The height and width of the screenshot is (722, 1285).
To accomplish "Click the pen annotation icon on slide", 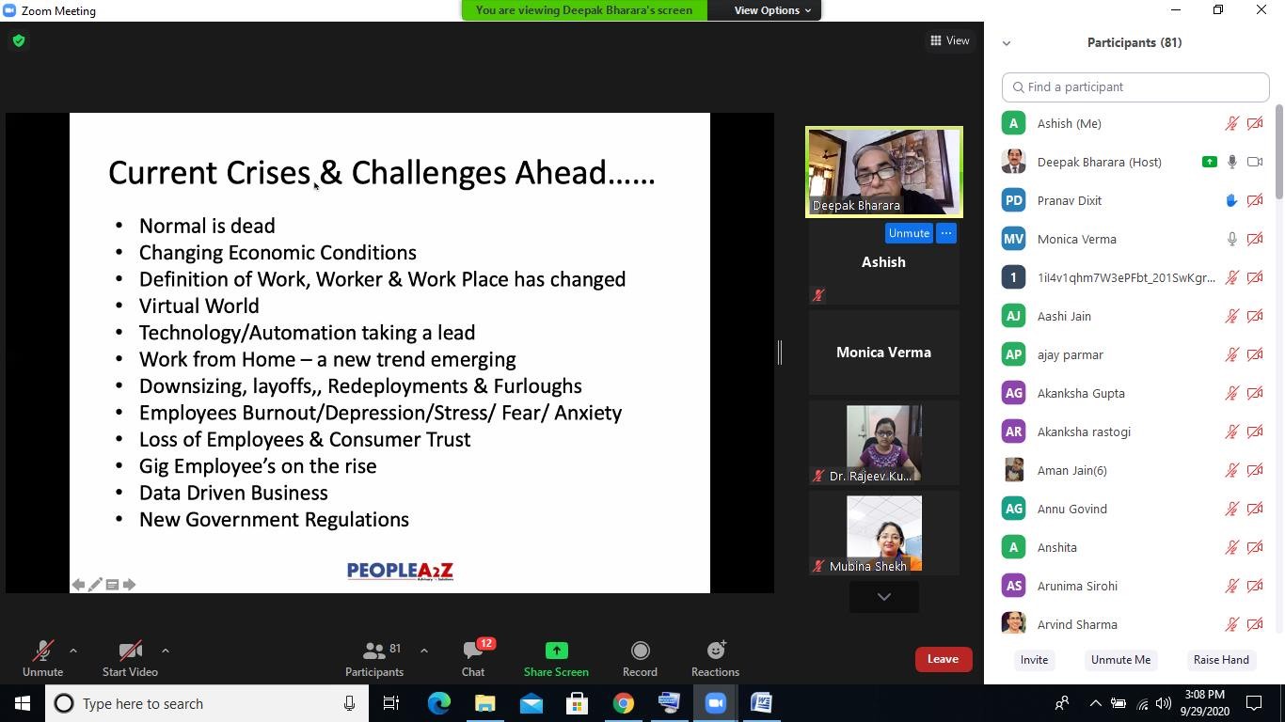I will coord(95,585).
